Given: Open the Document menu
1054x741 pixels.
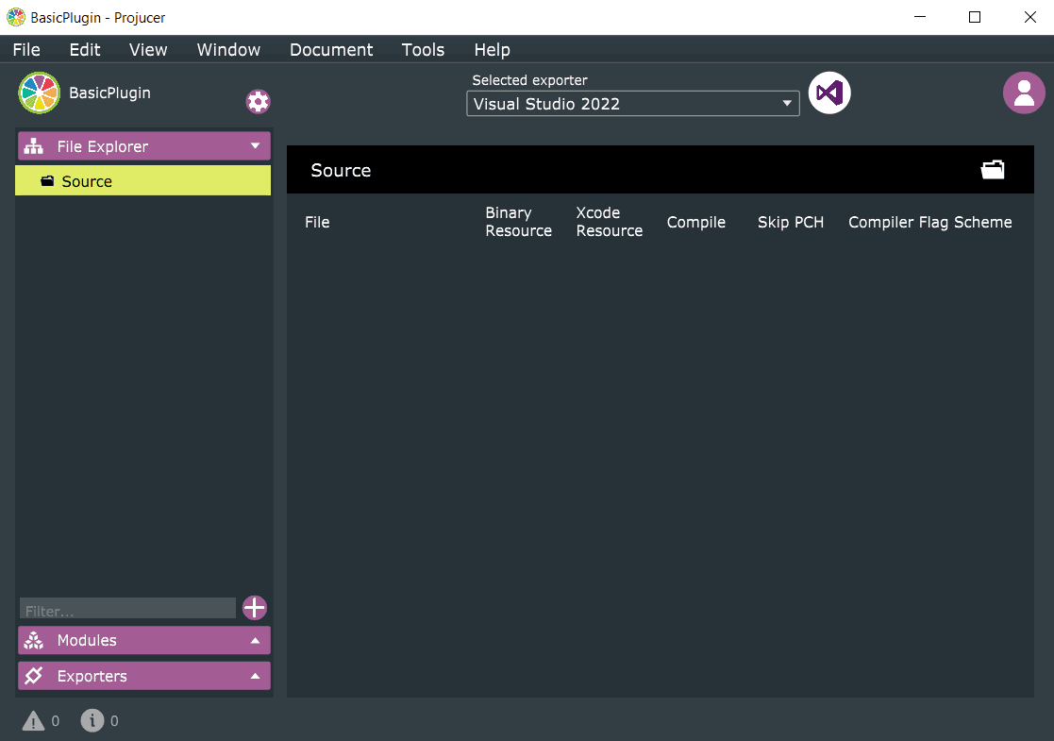Looking at the screenshot, I should point(331,50).
